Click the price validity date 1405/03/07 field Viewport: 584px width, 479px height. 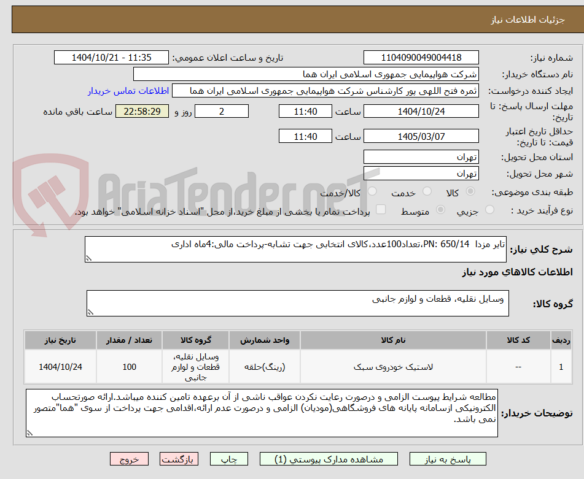click(x=421, y=136)
